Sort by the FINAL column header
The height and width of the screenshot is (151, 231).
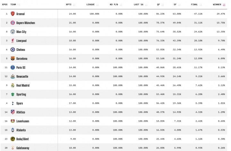(194, 5)
